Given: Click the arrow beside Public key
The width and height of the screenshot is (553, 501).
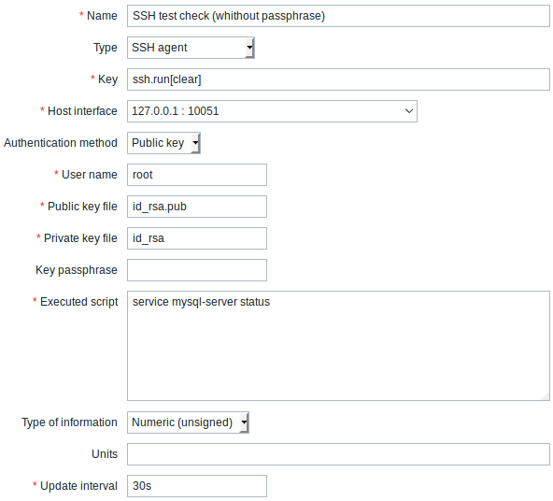Looking at the screenshot, I should click(195, 143).
